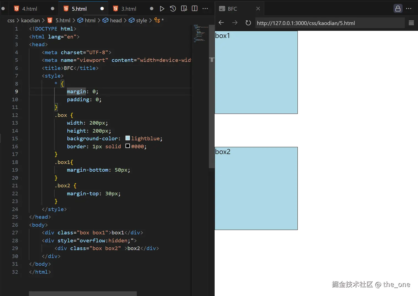Open editor More Actions ellipsis menu
Viewport: 418px width, 296px height.
tap(205, 9)
